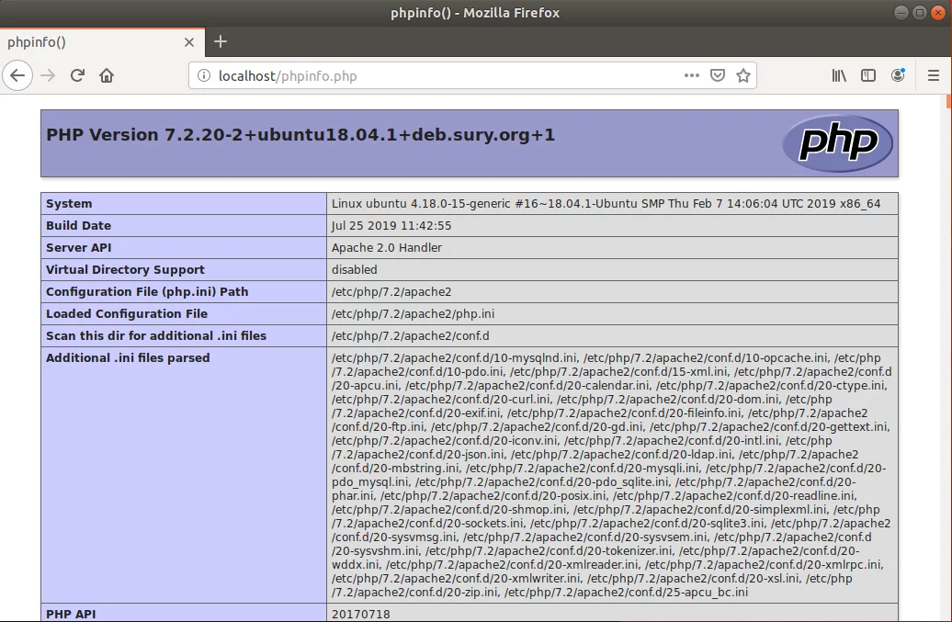The width and height of the screenshot is (952, 622).
Task: Close the Firefox window
Action: [938, 13]
